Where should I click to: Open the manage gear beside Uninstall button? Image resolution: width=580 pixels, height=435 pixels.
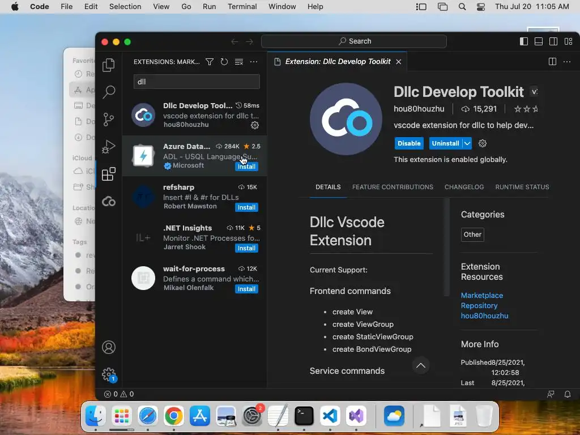pyautogui.click(x=483, y=143)
